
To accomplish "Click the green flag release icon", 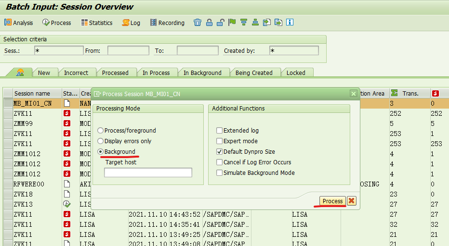I will [x=232, y=22].
